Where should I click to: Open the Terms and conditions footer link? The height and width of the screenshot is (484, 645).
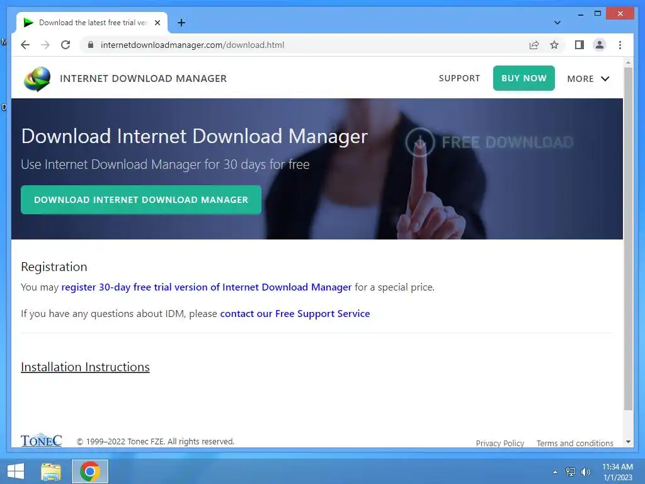574,443
